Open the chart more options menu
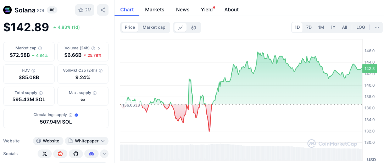 tap(377, 27)
